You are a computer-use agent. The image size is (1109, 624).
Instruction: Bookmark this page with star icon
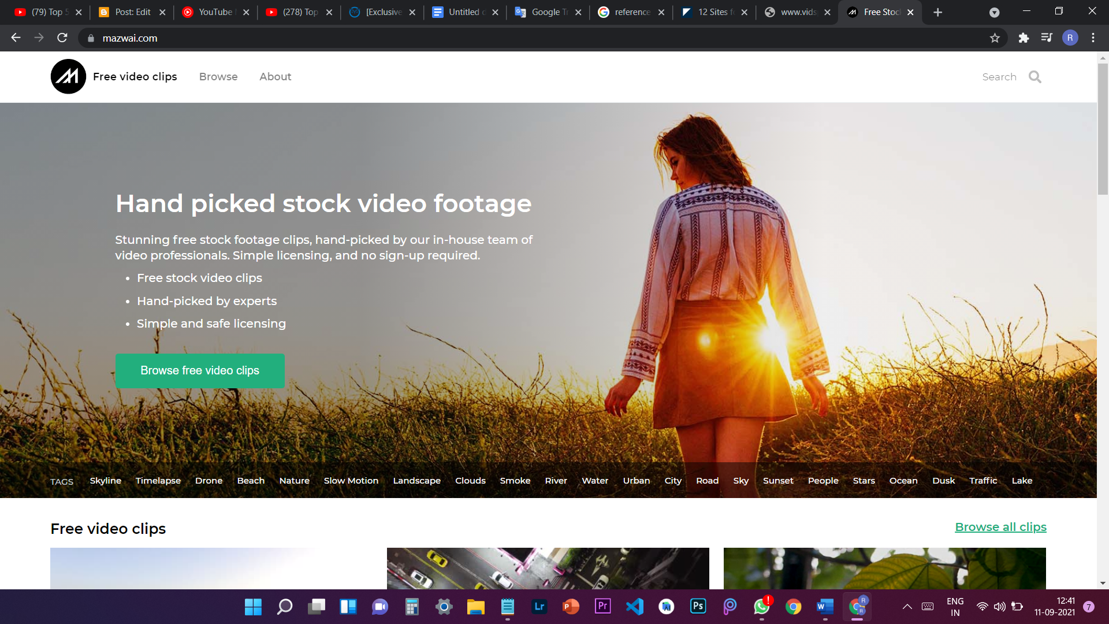(995, 38)
